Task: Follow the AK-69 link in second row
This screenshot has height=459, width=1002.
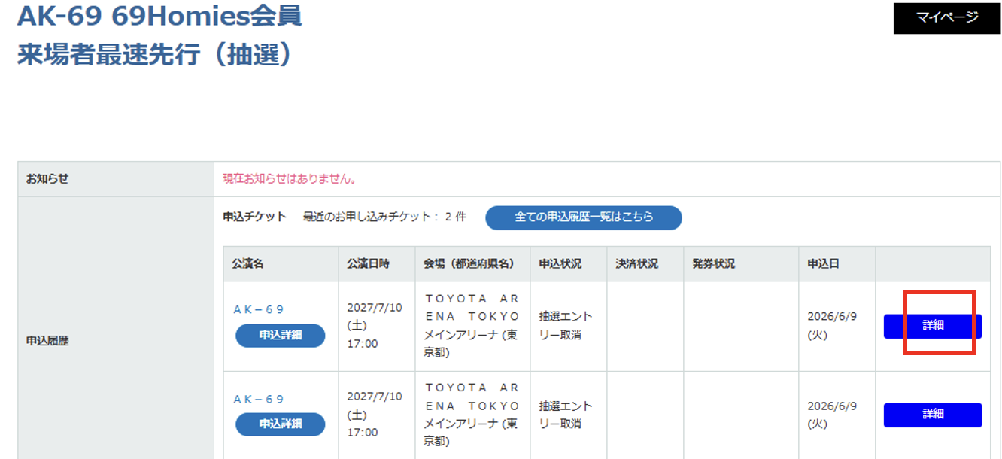Action: pyautogui.click(x=259, y=399)
